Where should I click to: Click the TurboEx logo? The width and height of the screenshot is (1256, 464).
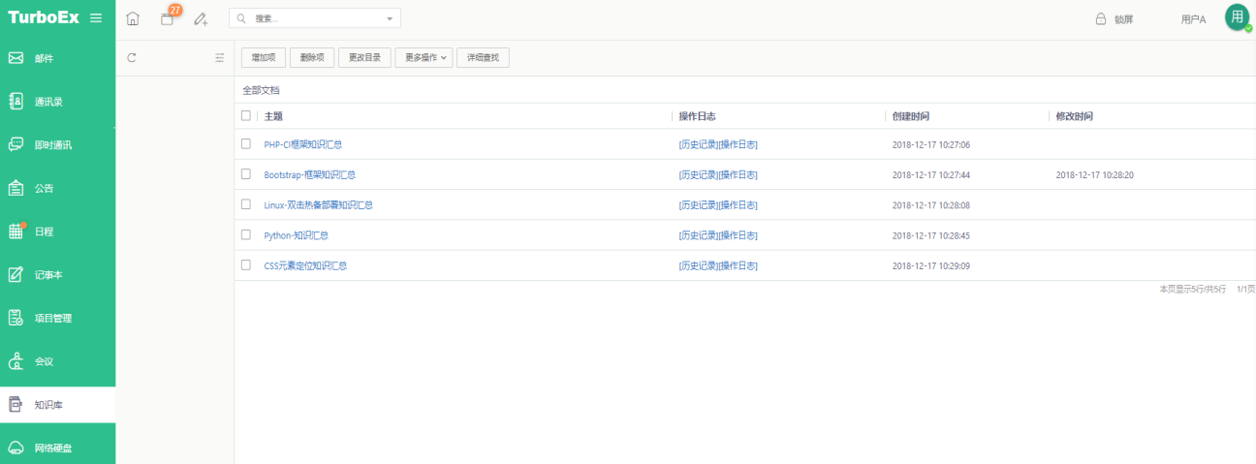click(x=44, y=17)
